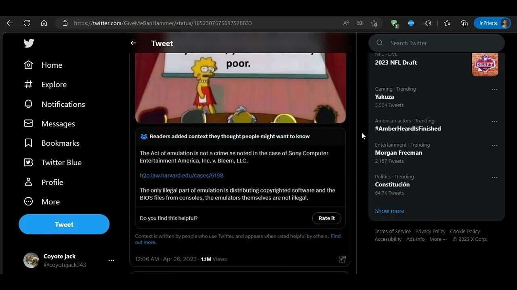The width and height of the screenshot is (517, 290).
Task: Click the Read aloud icon
Action: click(x=346, y=23)
